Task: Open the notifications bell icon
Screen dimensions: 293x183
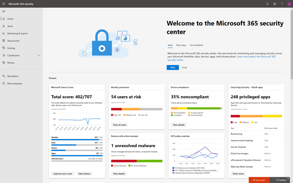Action: (x=267, y=4)
